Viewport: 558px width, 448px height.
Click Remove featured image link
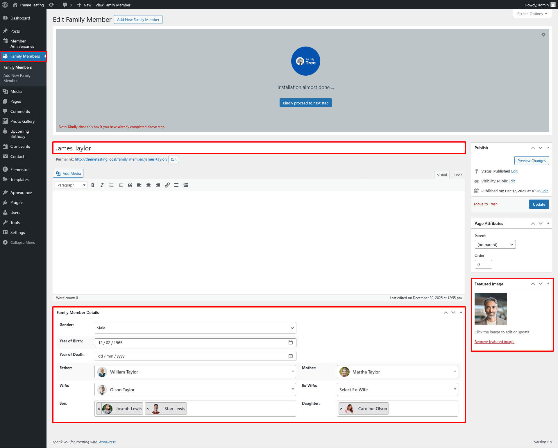click(494, 342)
